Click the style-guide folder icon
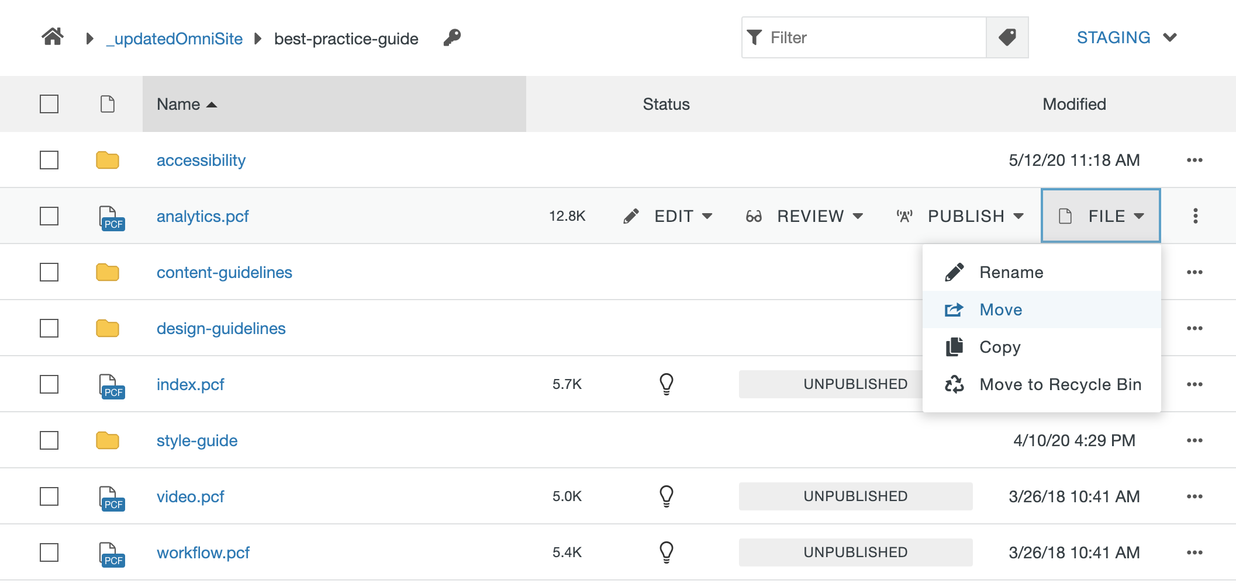The image size is (1236, 584). click(x=108, y=440)
